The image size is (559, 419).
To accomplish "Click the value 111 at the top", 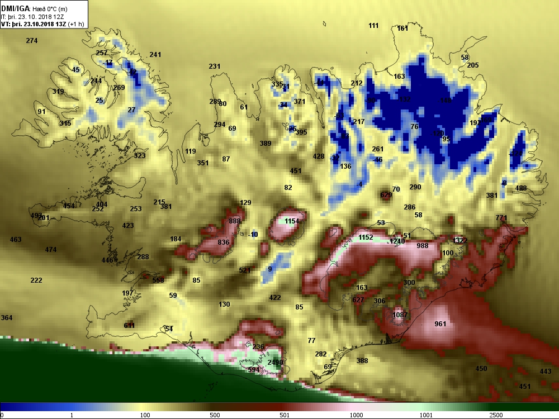I will coord(373,26).
